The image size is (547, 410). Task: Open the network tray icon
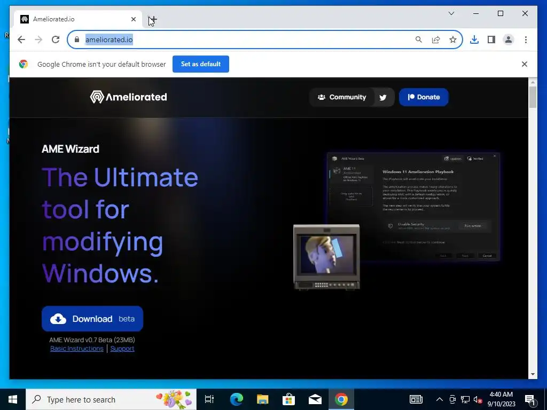tap(465, 399)
